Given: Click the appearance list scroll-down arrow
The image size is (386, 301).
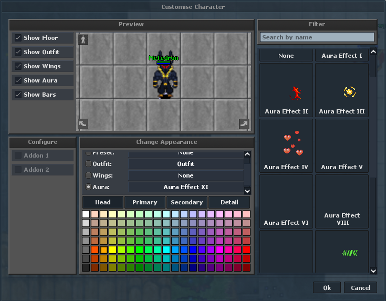Looking at the screenshot, I should [247, 191].
